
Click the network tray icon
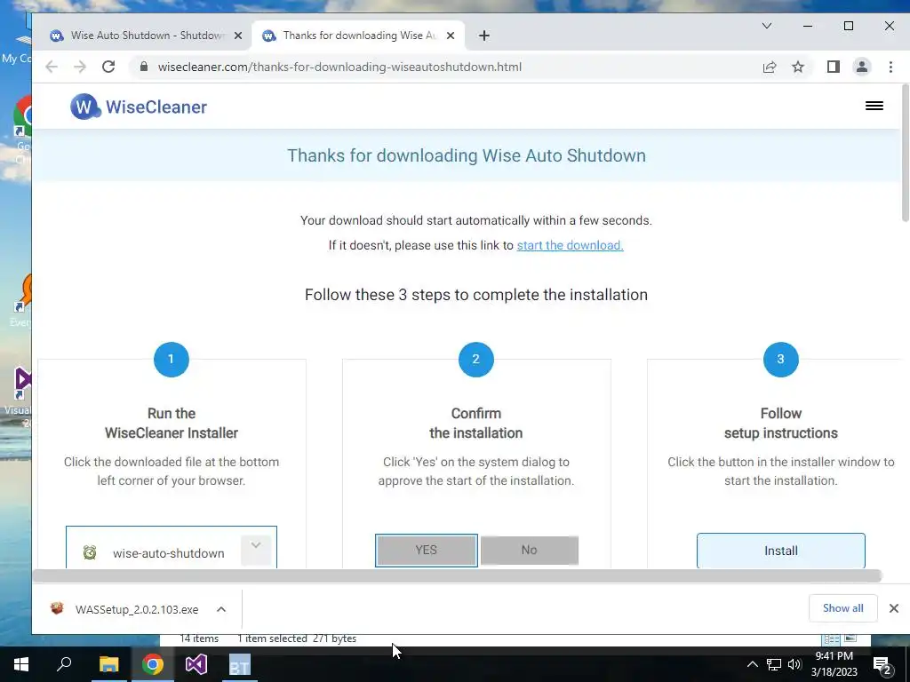pyautogui.click(x=774, y=664)
